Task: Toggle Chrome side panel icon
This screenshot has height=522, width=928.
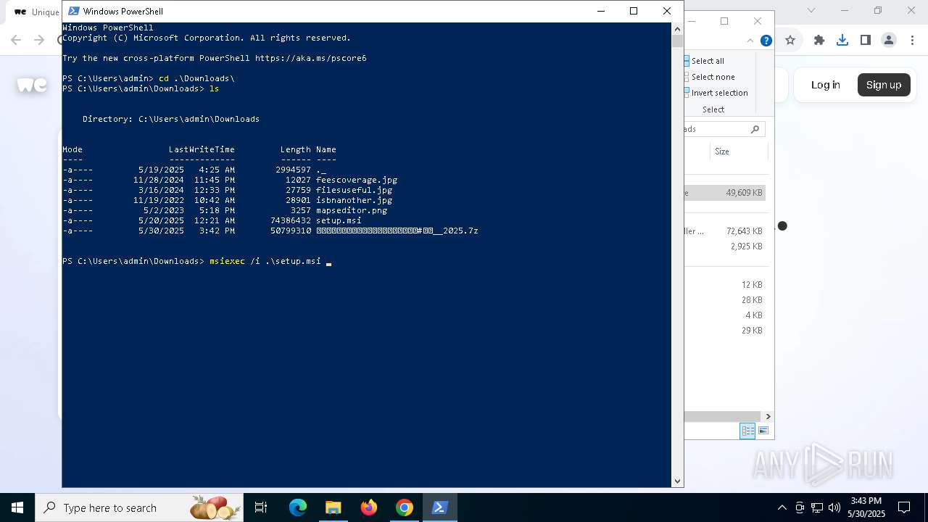Action: [x=866, y=41]
